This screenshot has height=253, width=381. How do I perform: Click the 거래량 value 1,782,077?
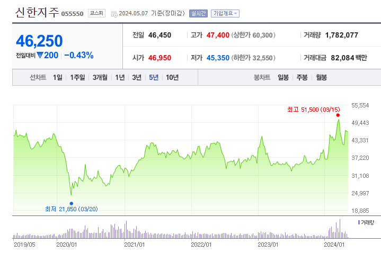coord(341,35)
